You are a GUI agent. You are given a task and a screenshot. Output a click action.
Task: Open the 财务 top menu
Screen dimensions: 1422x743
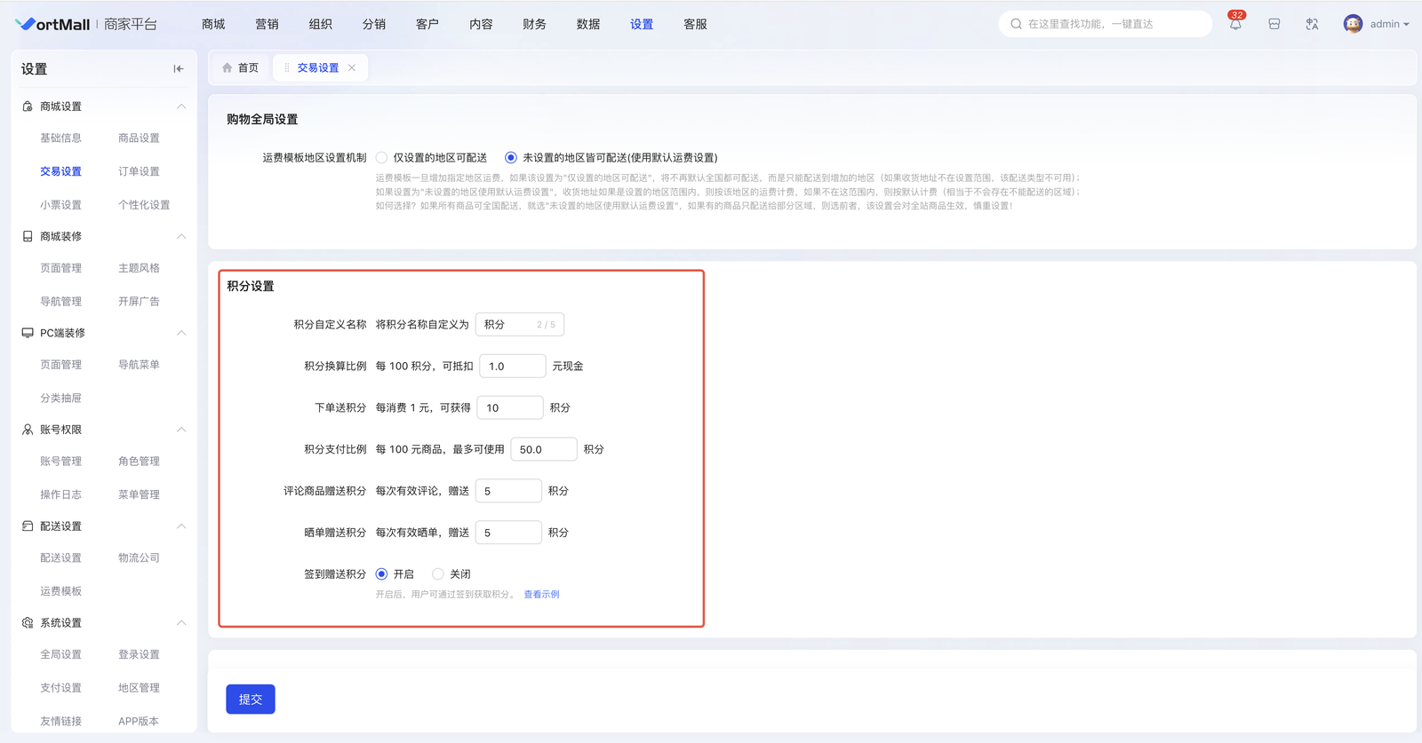point(534,24)
